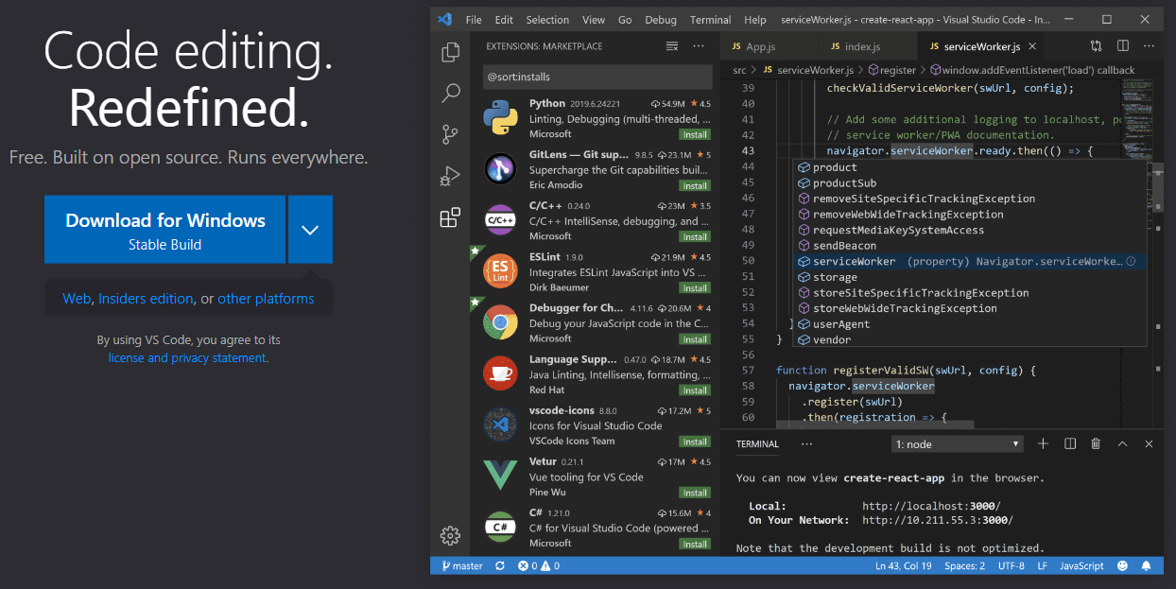The image size is (1176, 589).
Task: Open download options dropdown arrow
Action: (310, 230)
